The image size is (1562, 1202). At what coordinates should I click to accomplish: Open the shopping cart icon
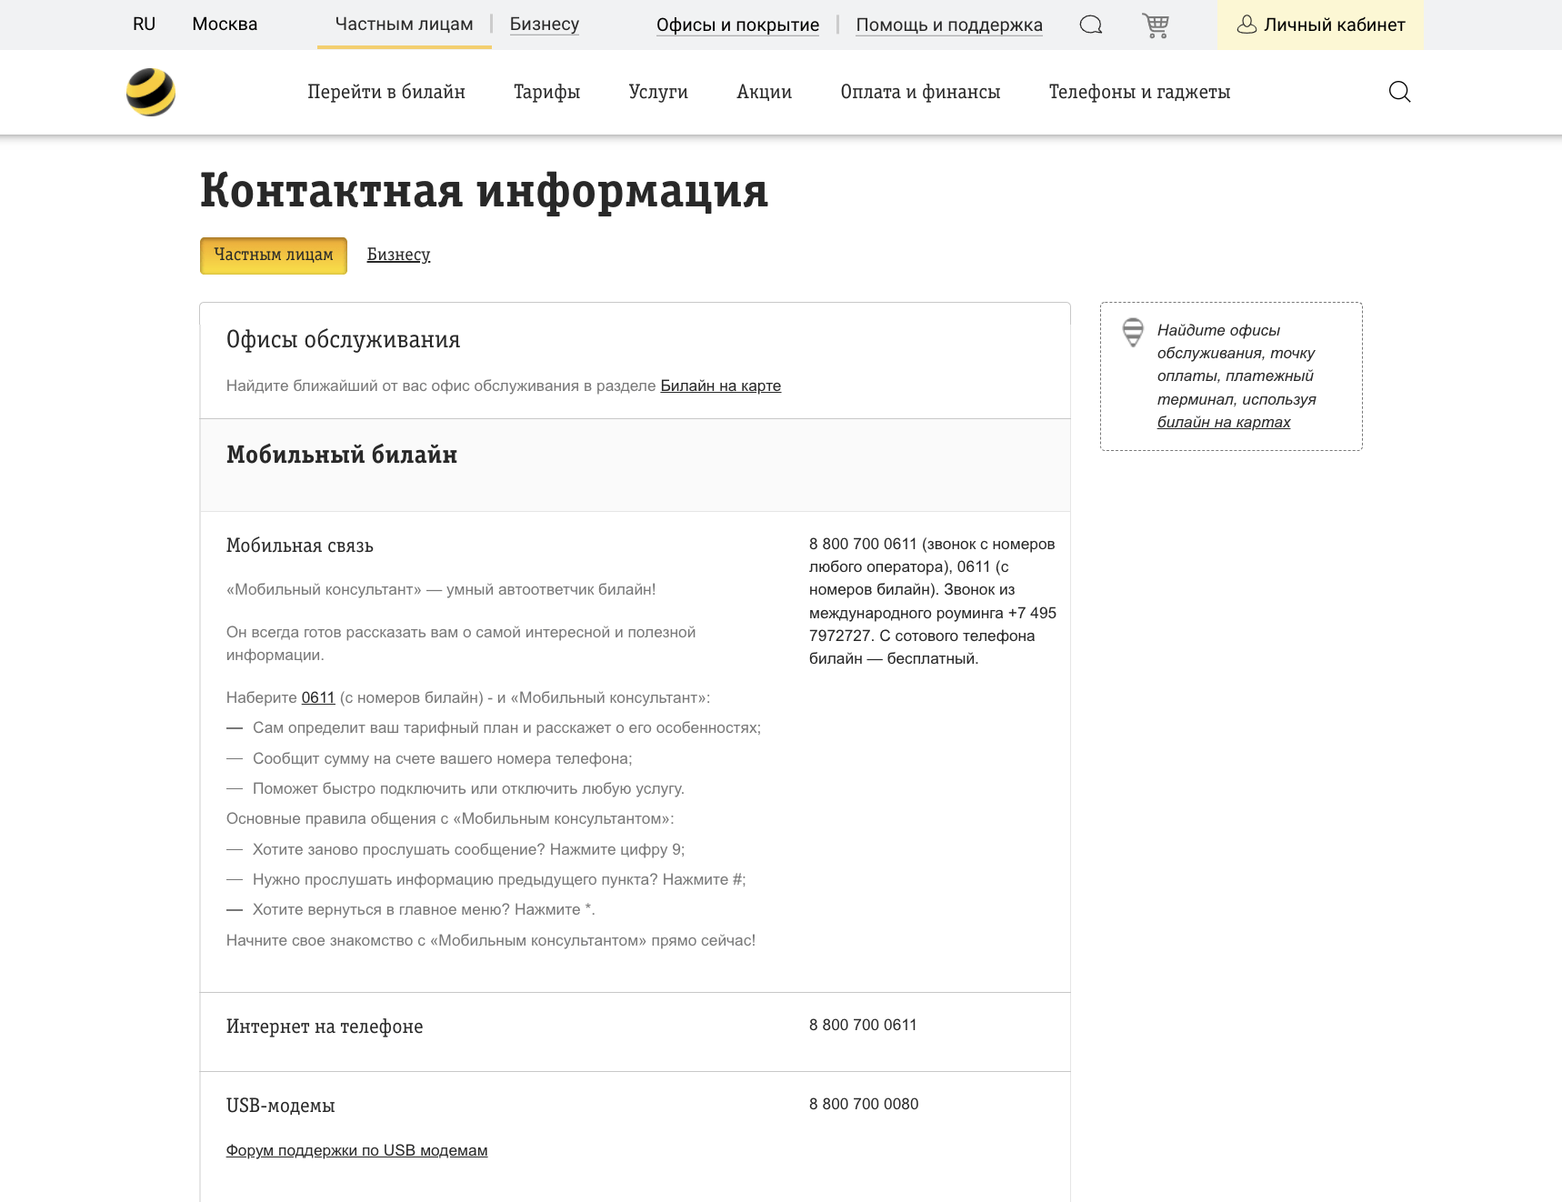coord(1156,25)
